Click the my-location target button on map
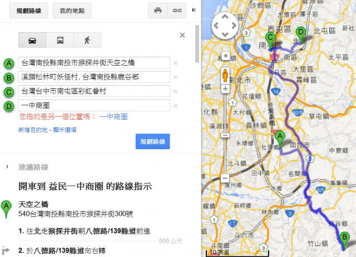The image size is (356, 257). click(x=226, y=56)
